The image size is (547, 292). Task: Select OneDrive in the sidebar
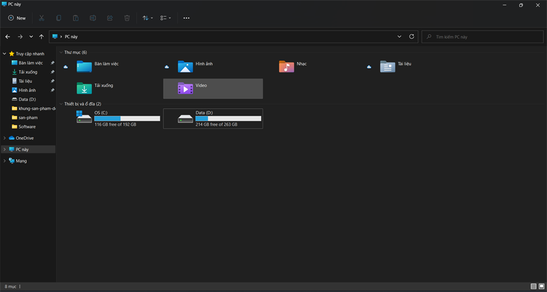tap(24, 138)
